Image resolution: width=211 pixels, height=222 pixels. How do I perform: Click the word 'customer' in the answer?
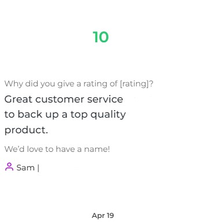tap(60, 100)
